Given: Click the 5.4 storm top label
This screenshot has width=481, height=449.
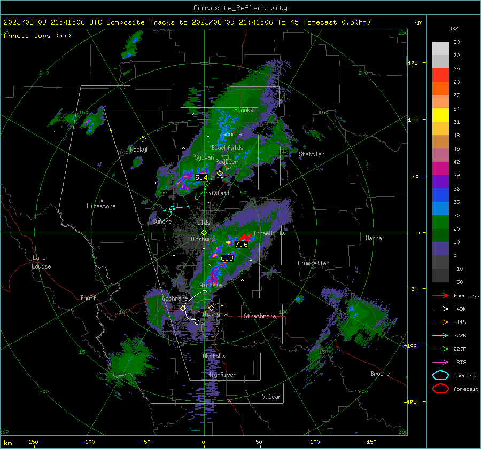Looking at the screenshot, I should [x=201, y=178].
